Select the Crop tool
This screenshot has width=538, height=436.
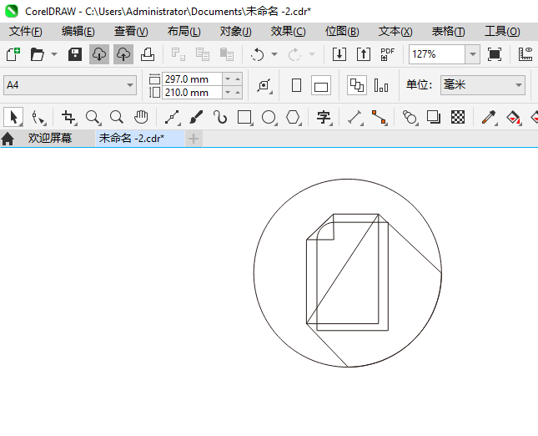coord(68,117)
